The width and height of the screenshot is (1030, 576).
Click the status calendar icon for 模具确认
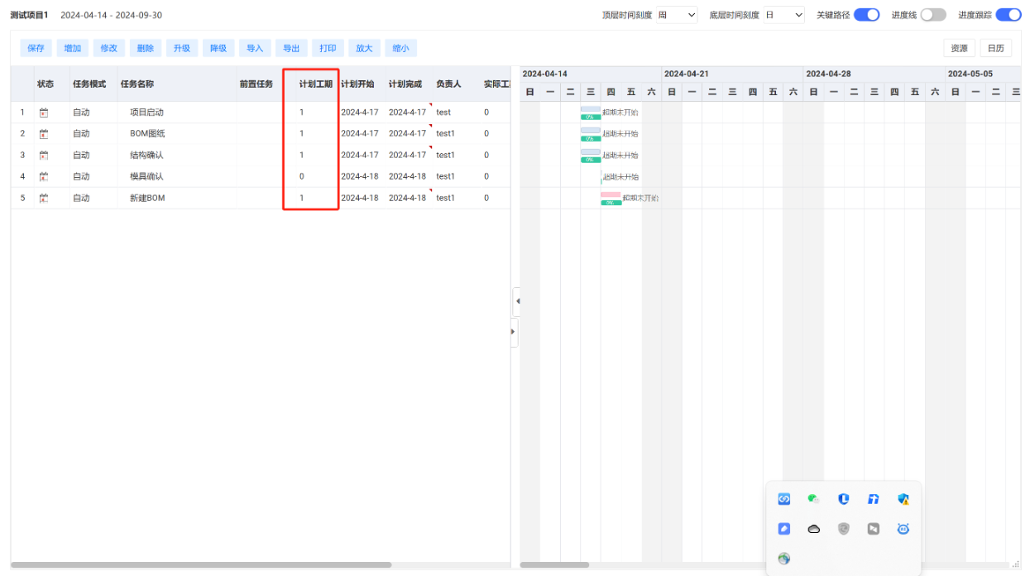[x=44, y=176]
